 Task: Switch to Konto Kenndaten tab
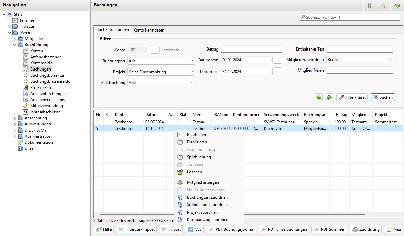point(149,30)
